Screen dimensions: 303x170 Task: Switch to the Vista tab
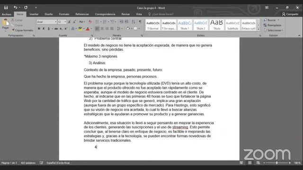139,14
